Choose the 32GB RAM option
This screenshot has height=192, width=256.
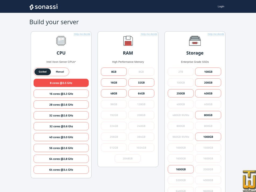tap(141, 83)
